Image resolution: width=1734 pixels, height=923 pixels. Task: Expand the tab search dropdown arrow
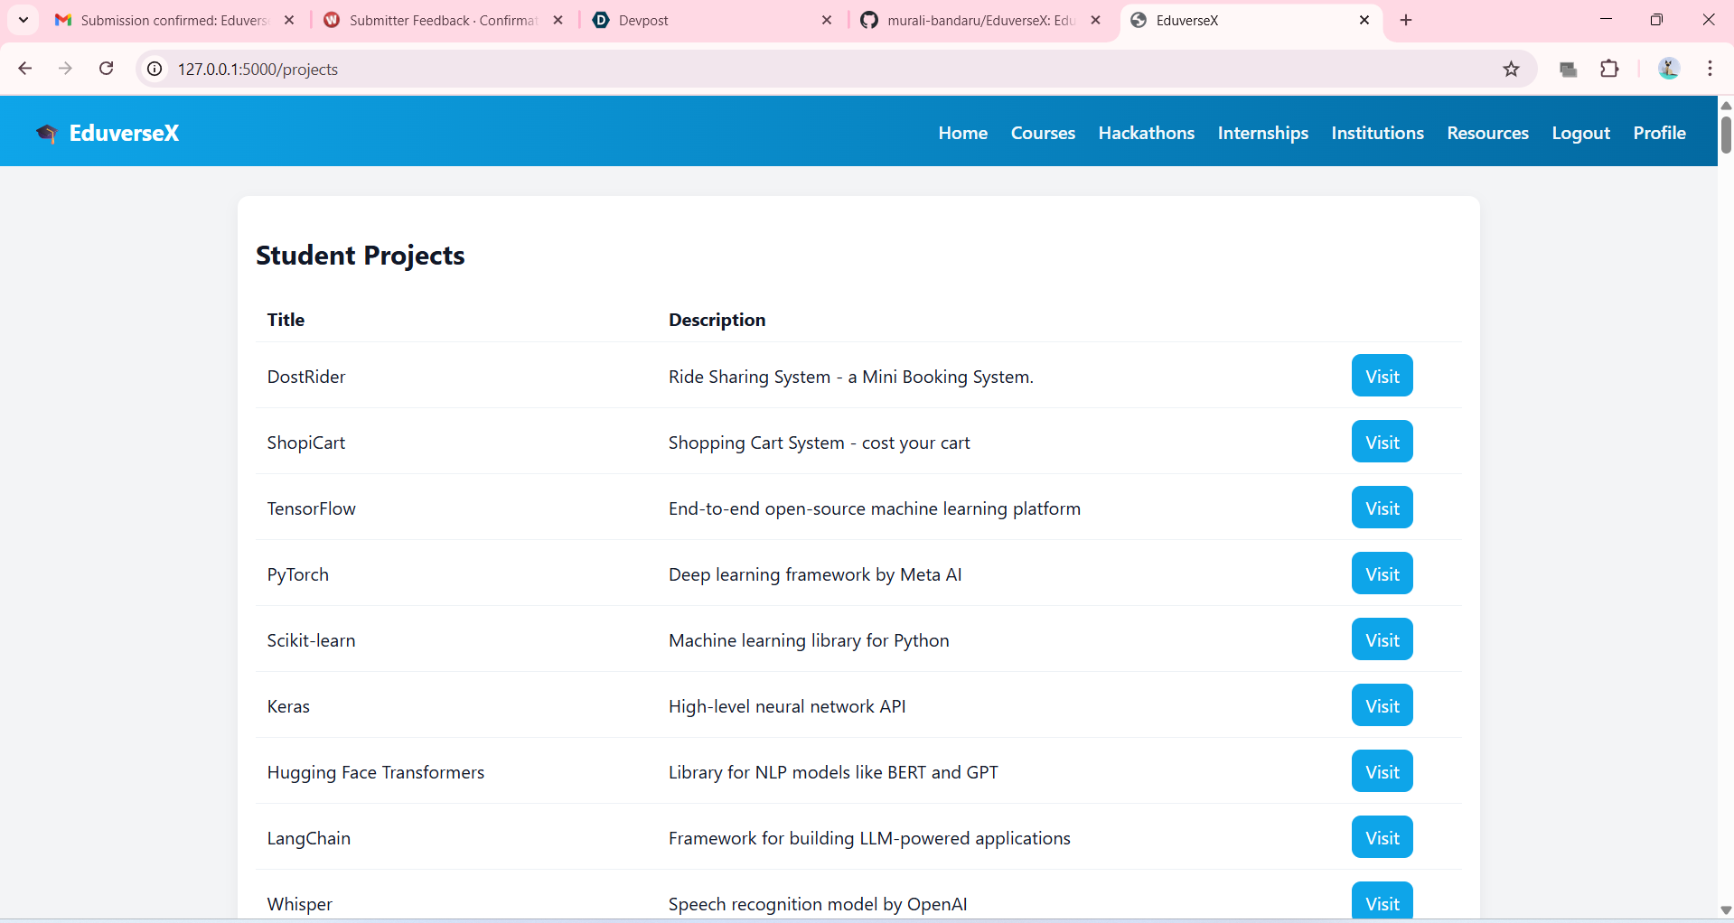coord(23,20)
